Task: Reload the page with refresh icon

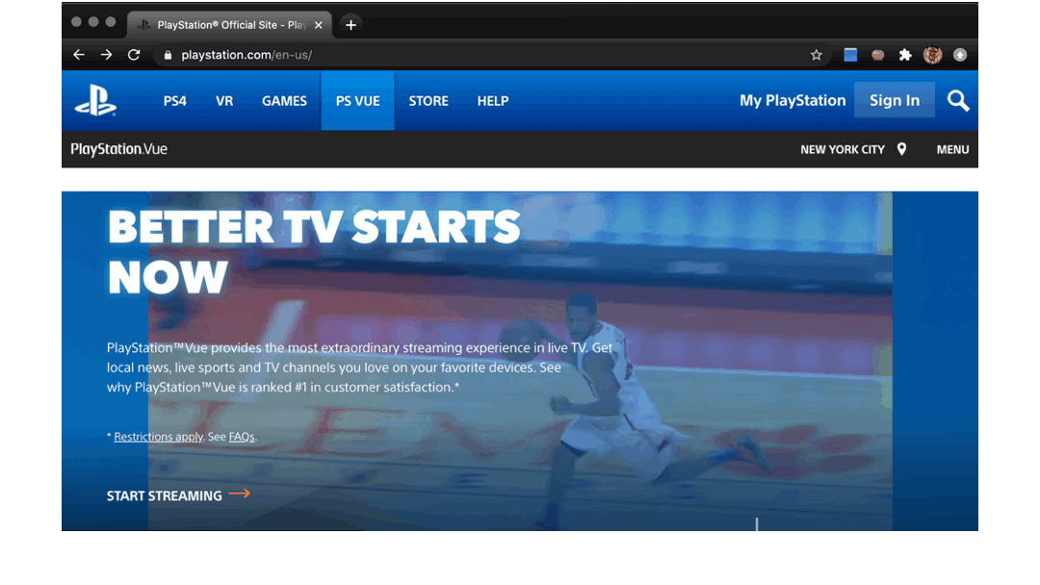Action: coord(134,55)
